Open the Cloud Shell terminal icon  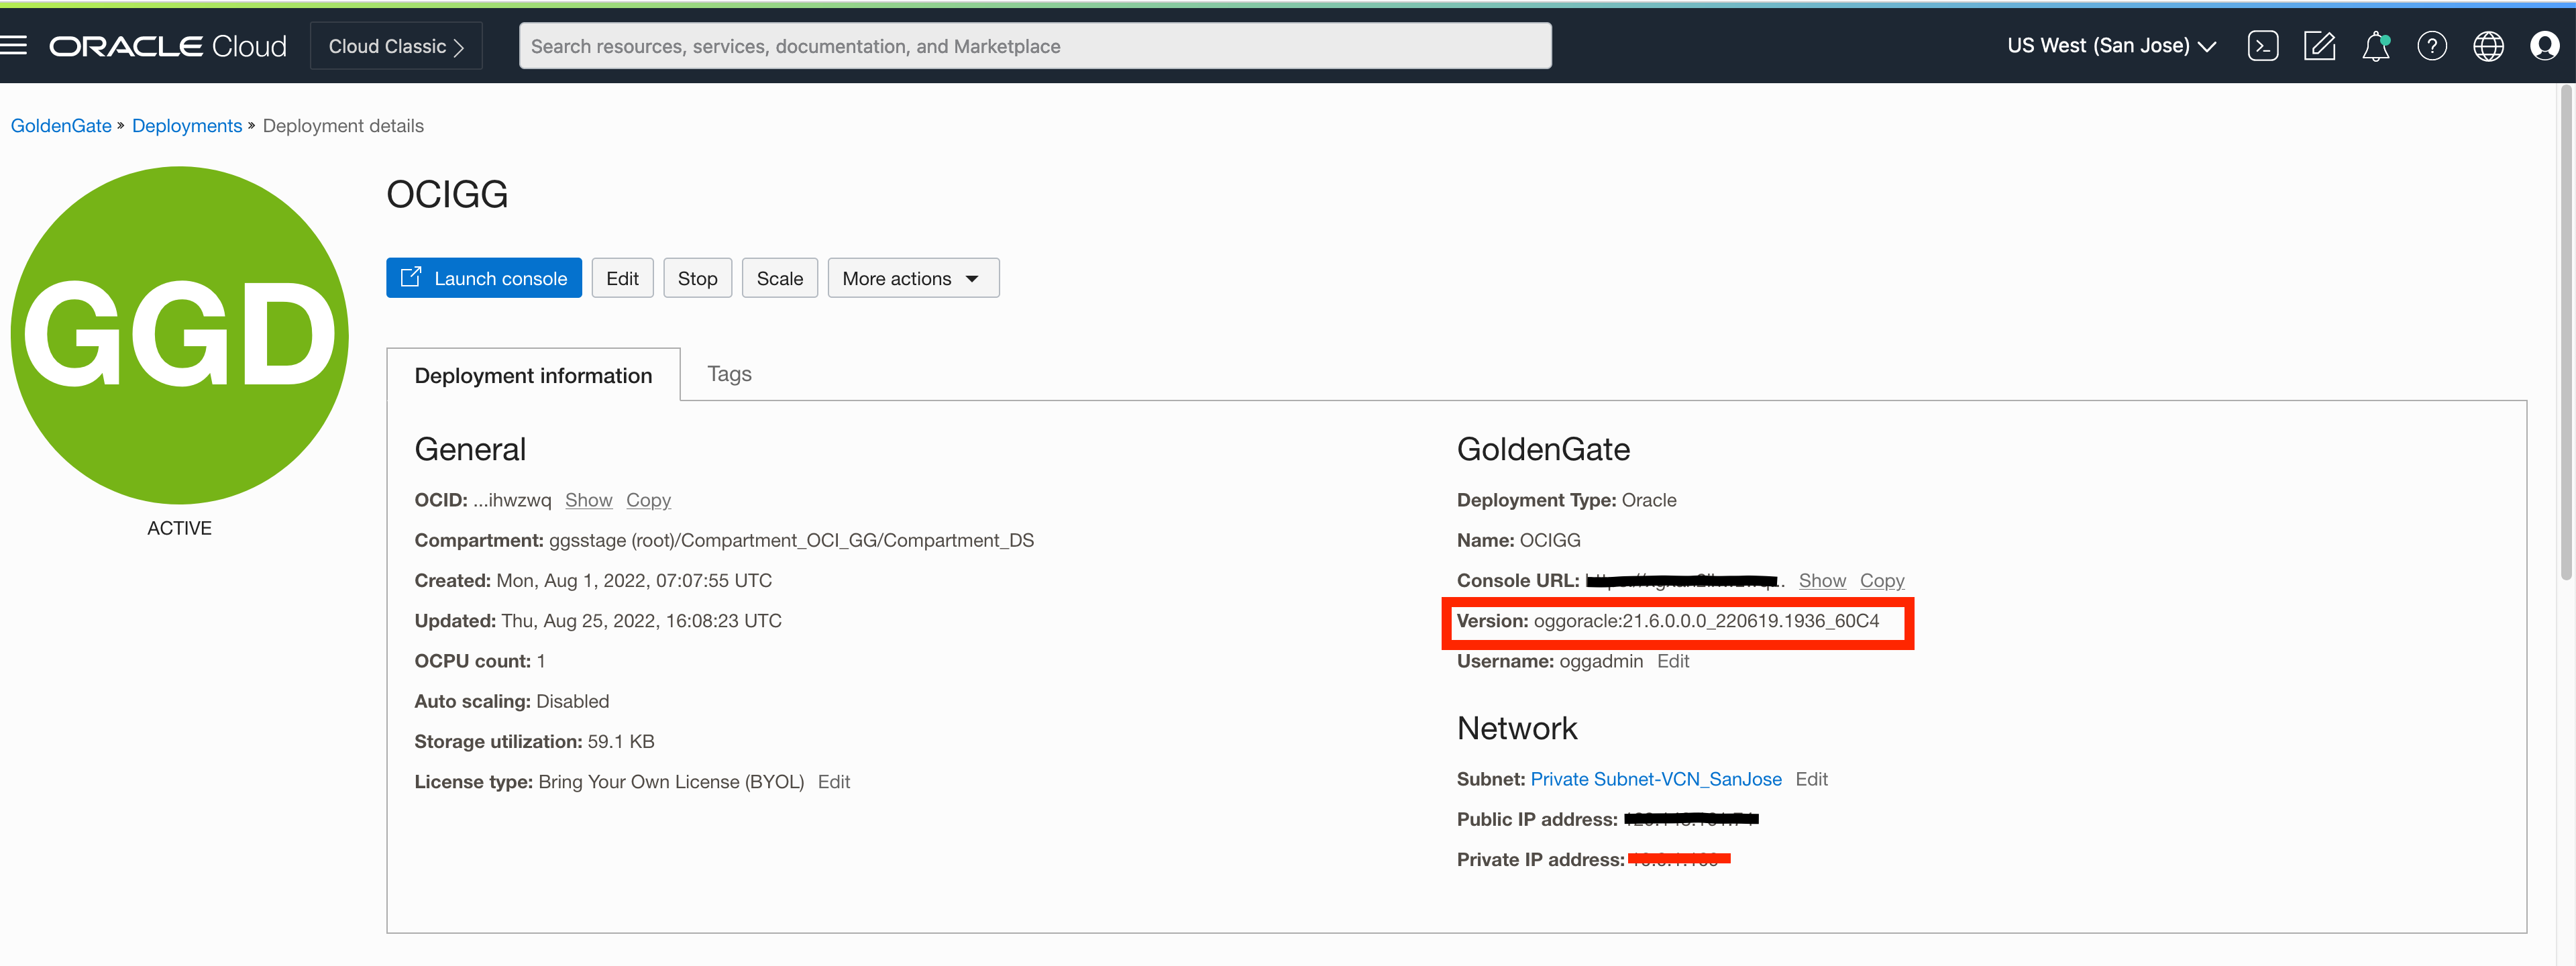2263,45
